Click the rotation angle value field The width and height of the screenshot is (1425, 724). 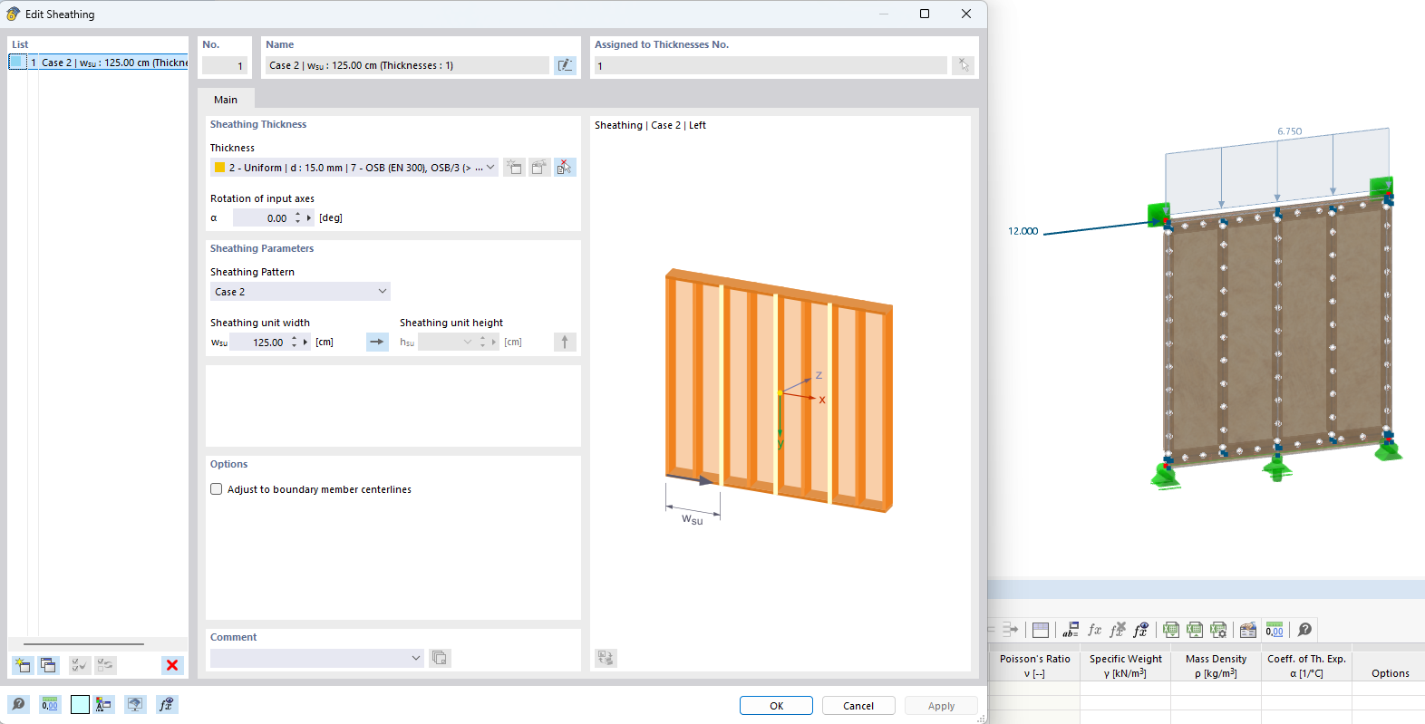pyautogui.click(x=261, y=217)
